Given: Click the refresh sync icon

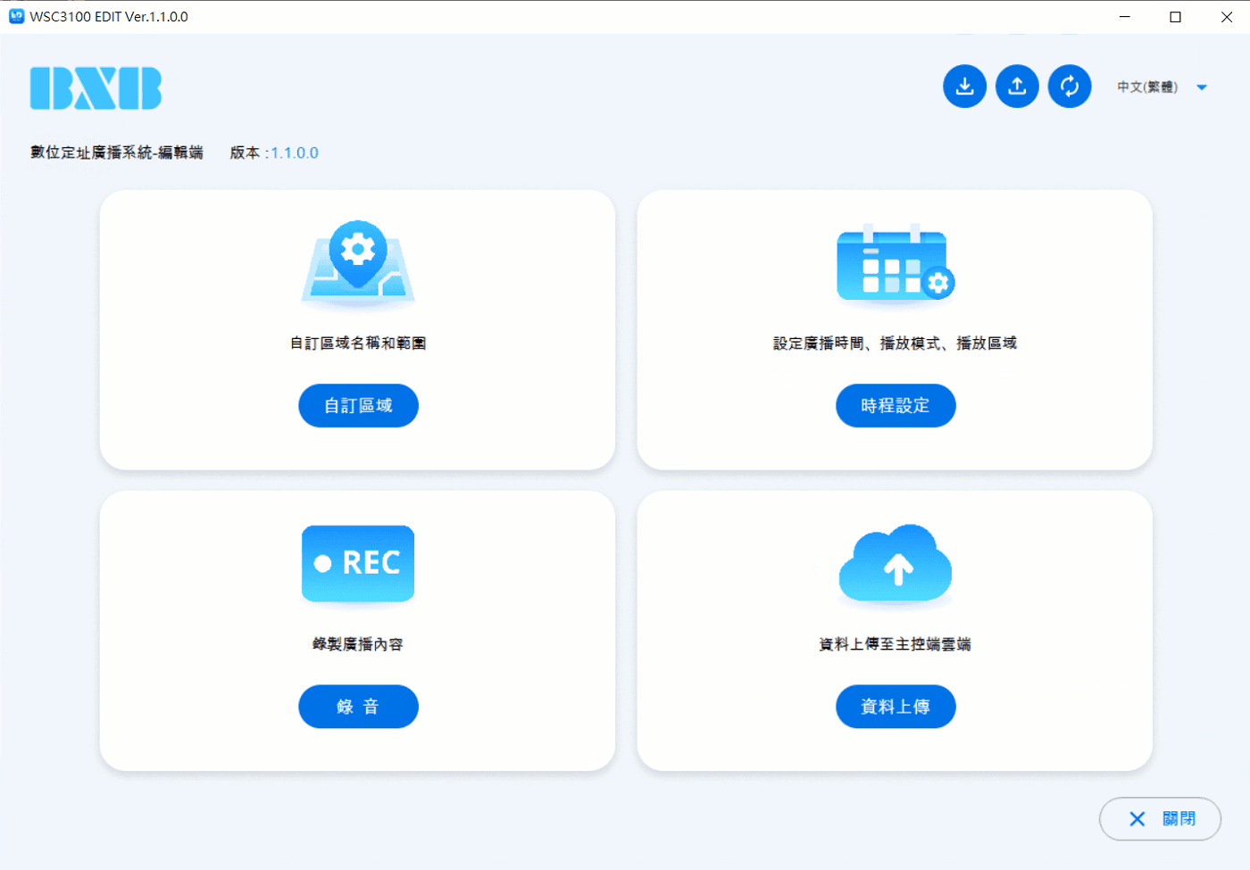Looking at the screenshot, I should (1070, 87).
